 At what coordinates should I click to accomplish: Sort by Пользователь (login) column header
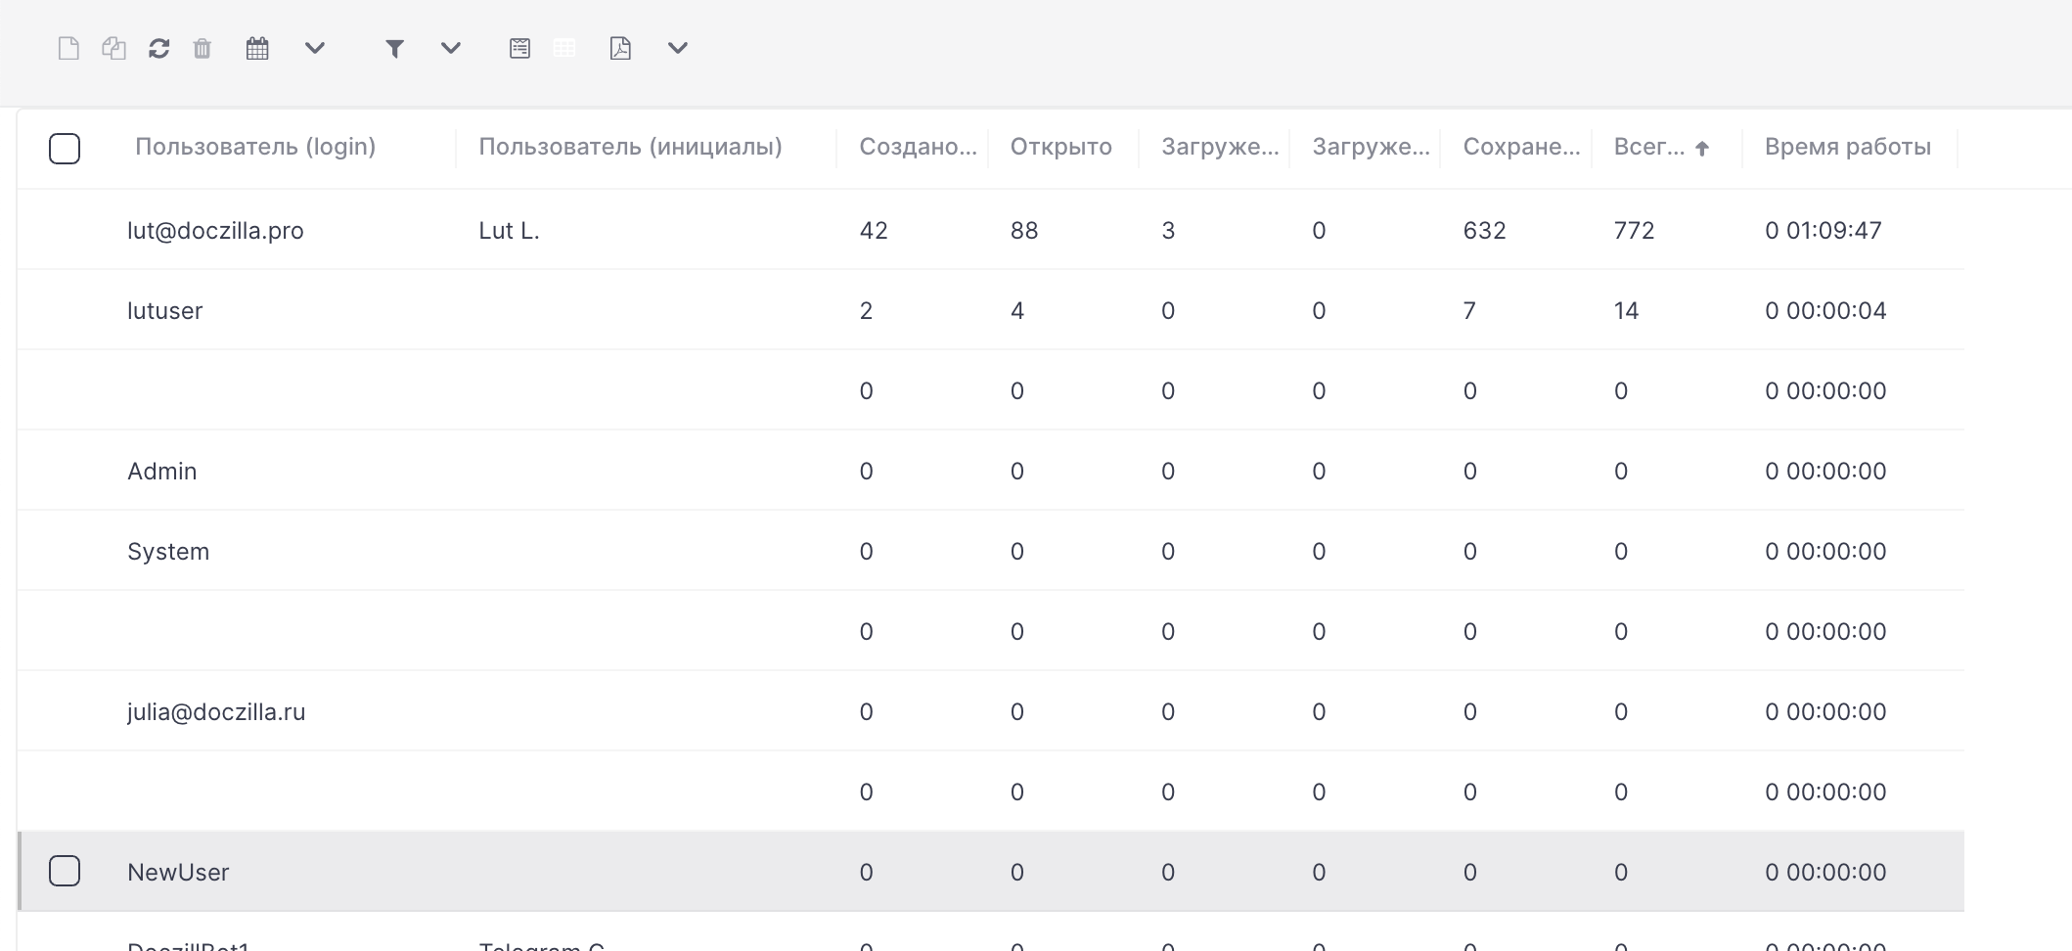[x=255, y=147]
